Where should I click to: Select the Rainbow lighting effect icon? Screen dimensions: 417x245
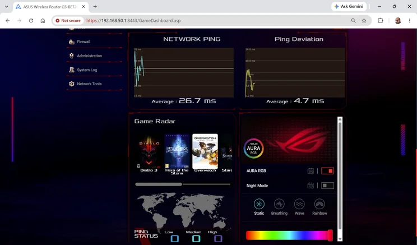(319, 204)
